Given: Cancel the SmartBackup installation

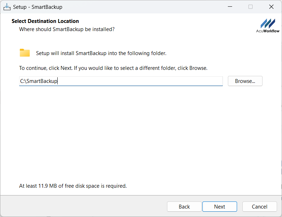Looking at the screenshot, I should point(259,207).
